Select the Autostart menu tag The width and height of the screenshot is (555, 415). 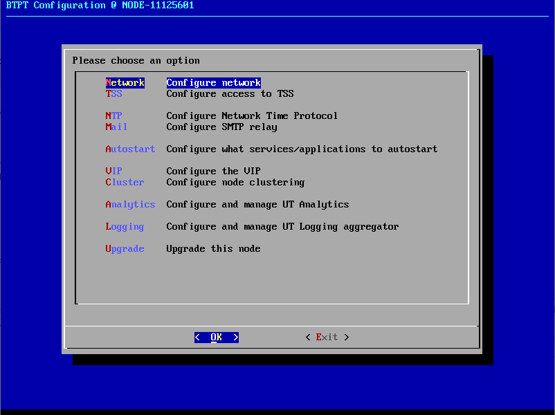pyautogui.click(x=130, y=149)
